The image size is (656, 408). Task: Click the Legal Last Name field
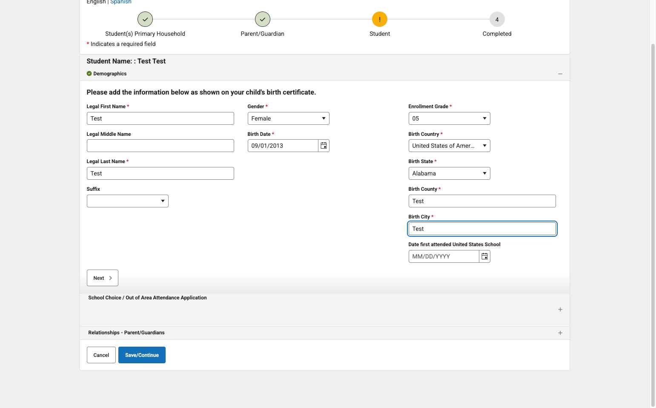pos(160,173)
